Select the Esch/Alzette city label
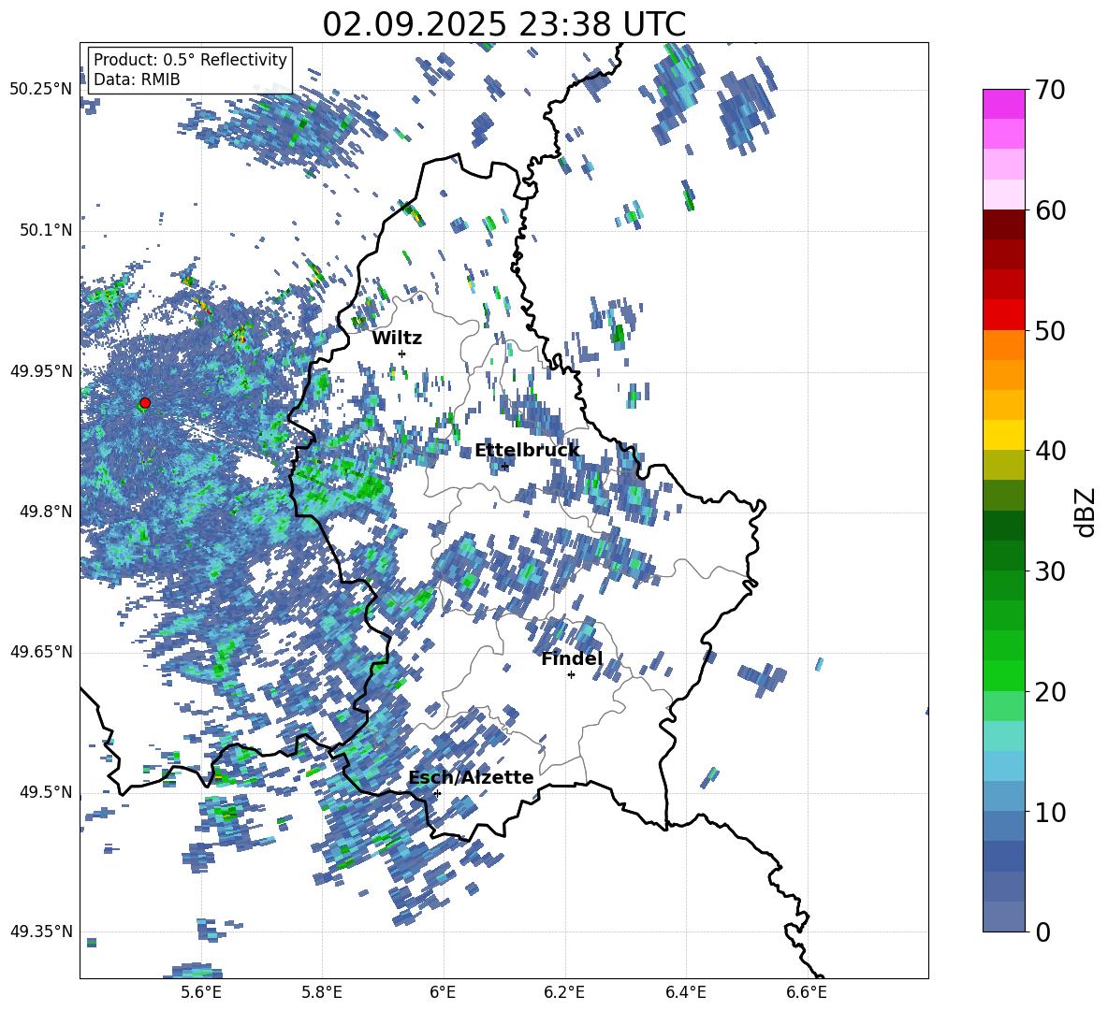Image resolution: width=1108 pixels, height=1011 pixels. click(471, 777)
